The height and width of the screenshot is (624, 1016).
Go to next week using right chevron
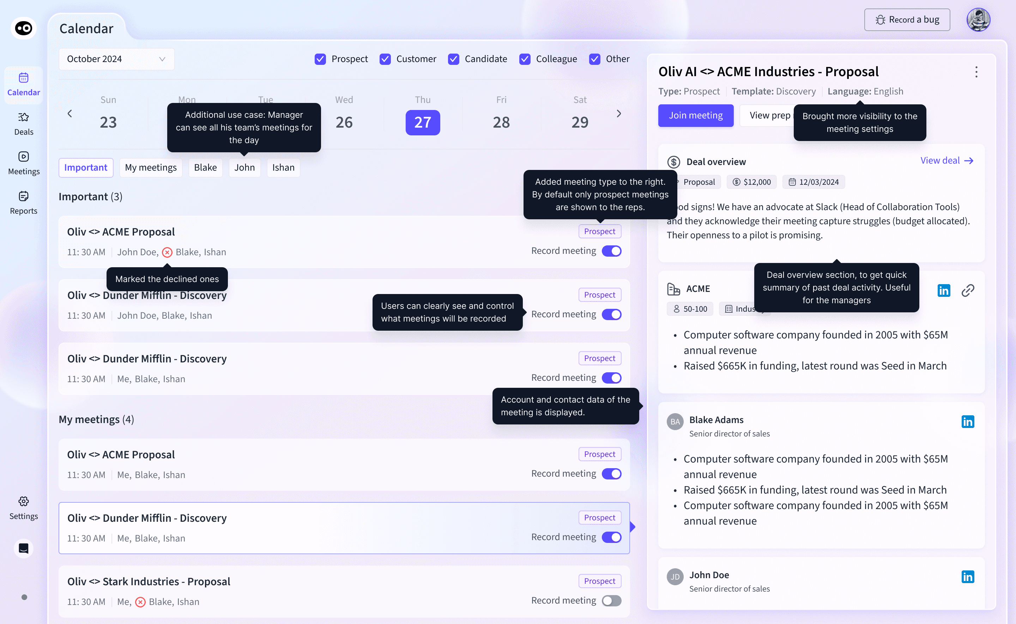618,114
